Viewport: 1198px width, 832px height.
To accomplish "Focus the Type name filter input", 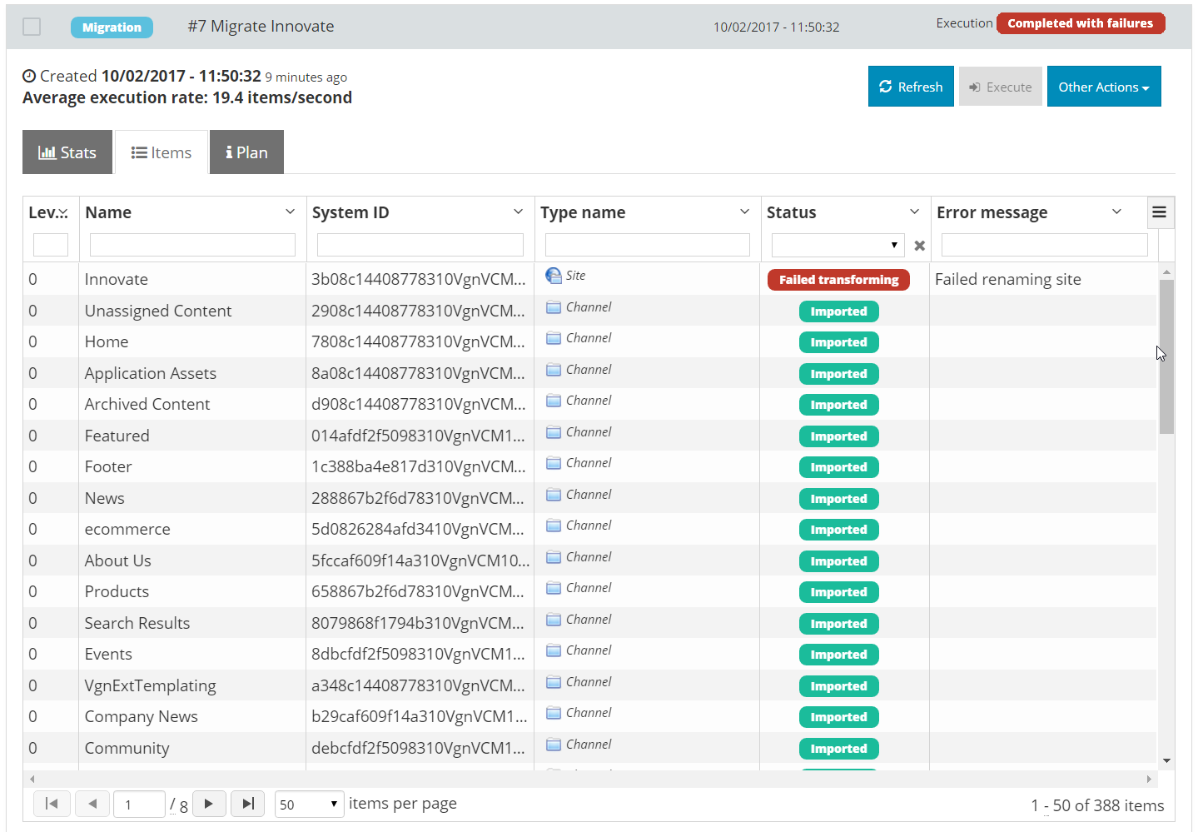I will (x=648, y=245).
